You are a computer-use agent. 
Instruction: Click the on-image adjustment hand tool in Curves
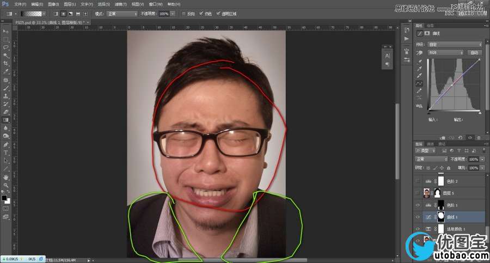coord(419,53)
